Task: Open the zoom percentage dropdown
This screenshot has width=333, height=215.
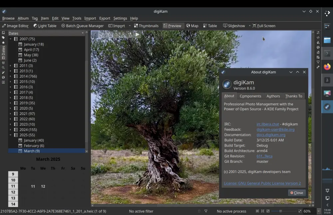Action: (x=318, y=211)
